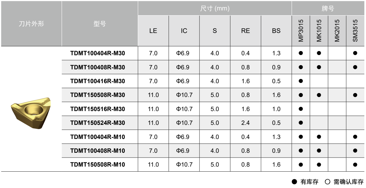Screen dimensions: 366x188
Task: Click the 型号 model column header
Action: tap(100, 24)
